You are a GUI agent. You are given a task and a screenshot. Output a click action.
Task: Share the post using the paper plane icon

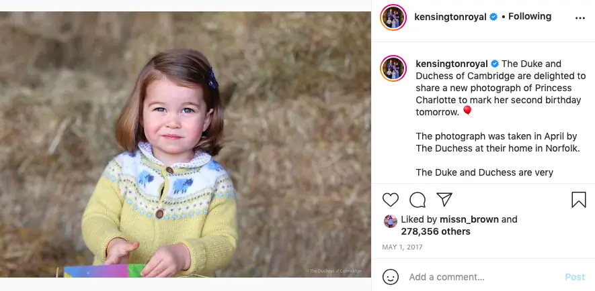[444, 199]
